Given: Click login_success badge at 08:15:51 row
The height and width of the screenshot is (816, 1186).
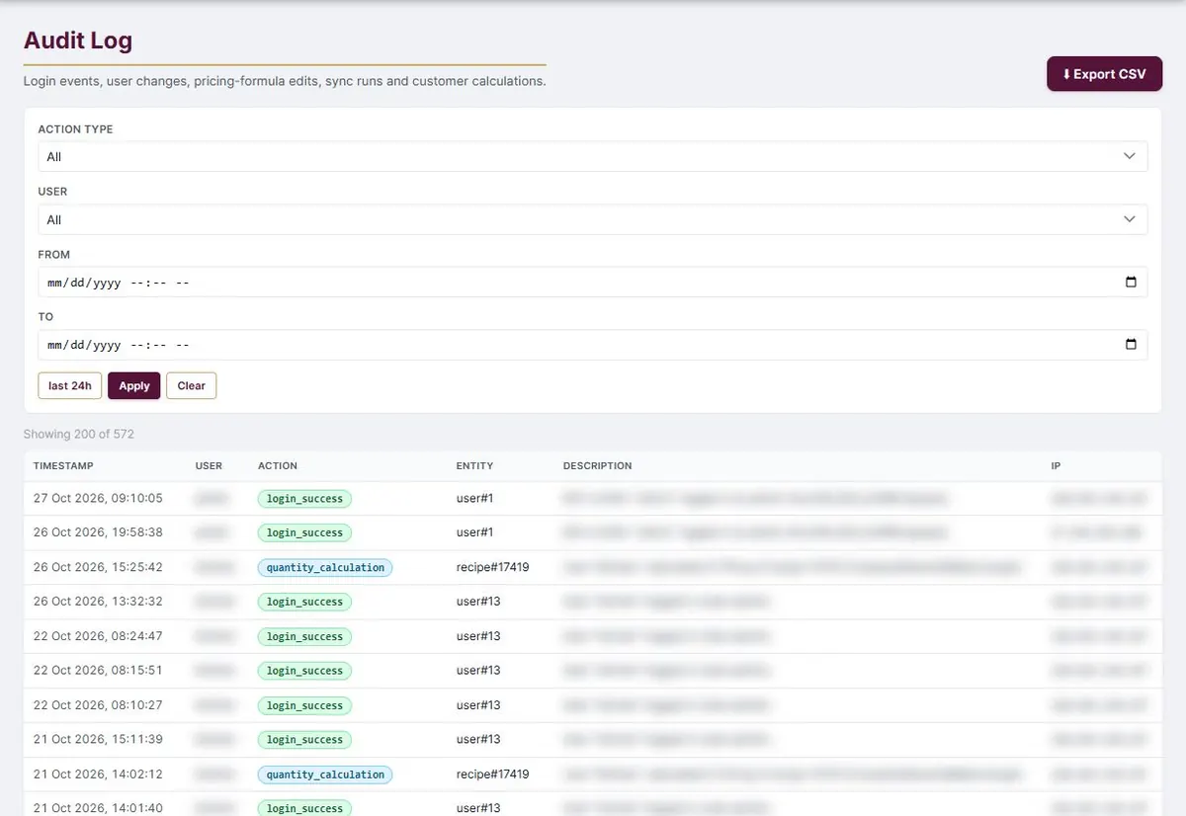Looking at the screenshot, I should [304, 671].
